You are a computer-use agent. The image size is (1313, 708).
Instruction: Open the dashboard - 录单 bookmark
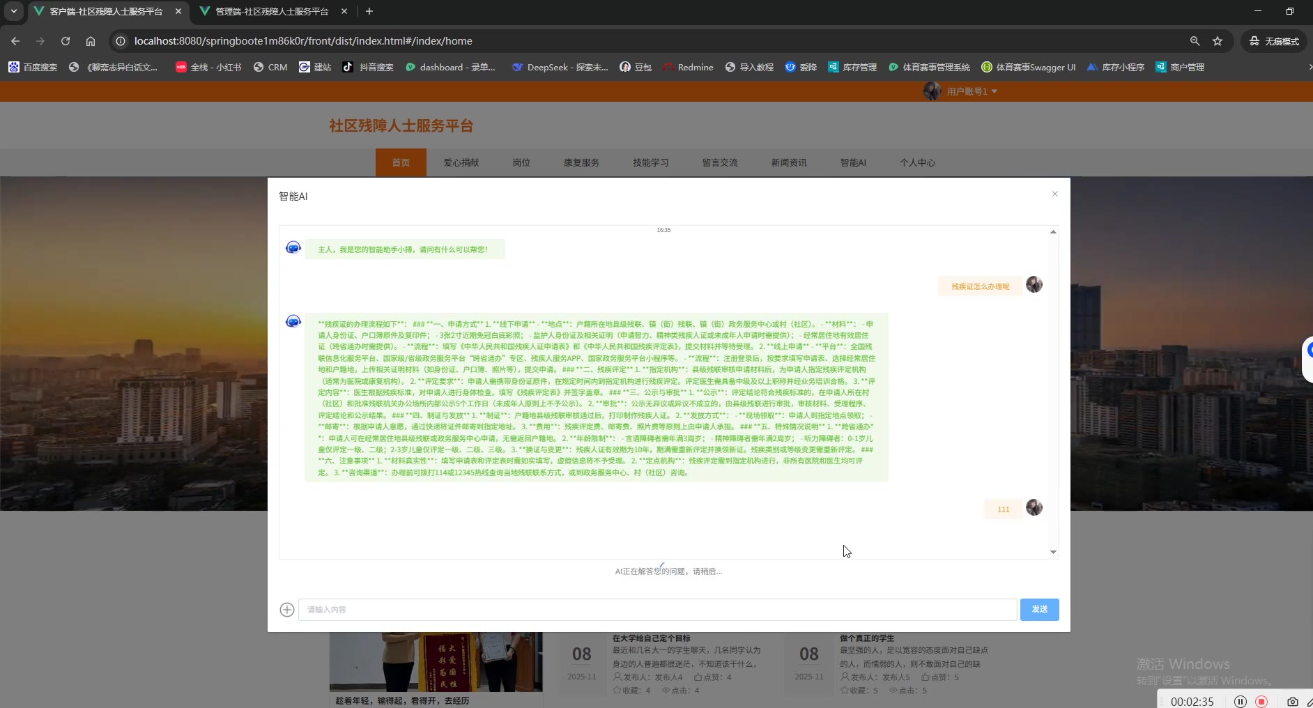(450, 67)
